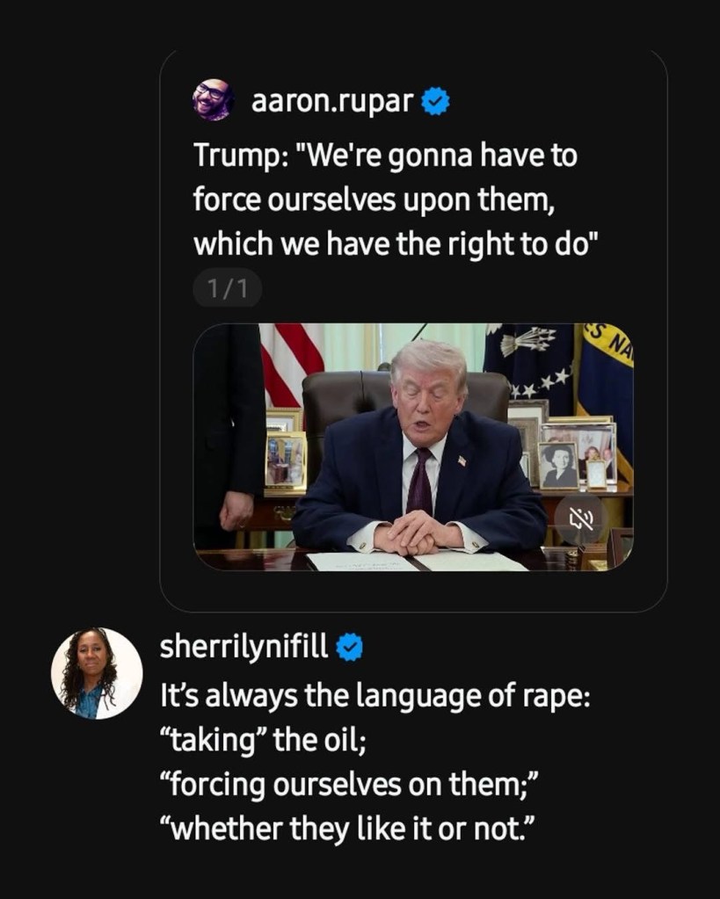This screenshot has width=720, height=899.
Task: Open the sherrilynifill username link
Action: 244,648
